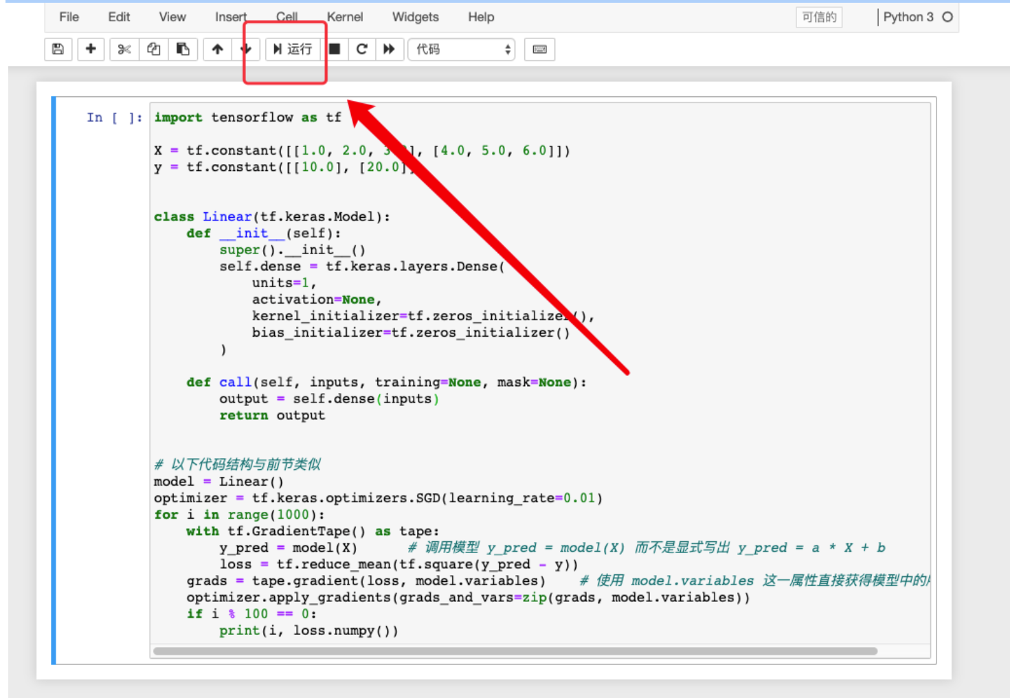1010x698 pixels.
Task: Click the class Linear definition line
Action: tap(272, 217)
